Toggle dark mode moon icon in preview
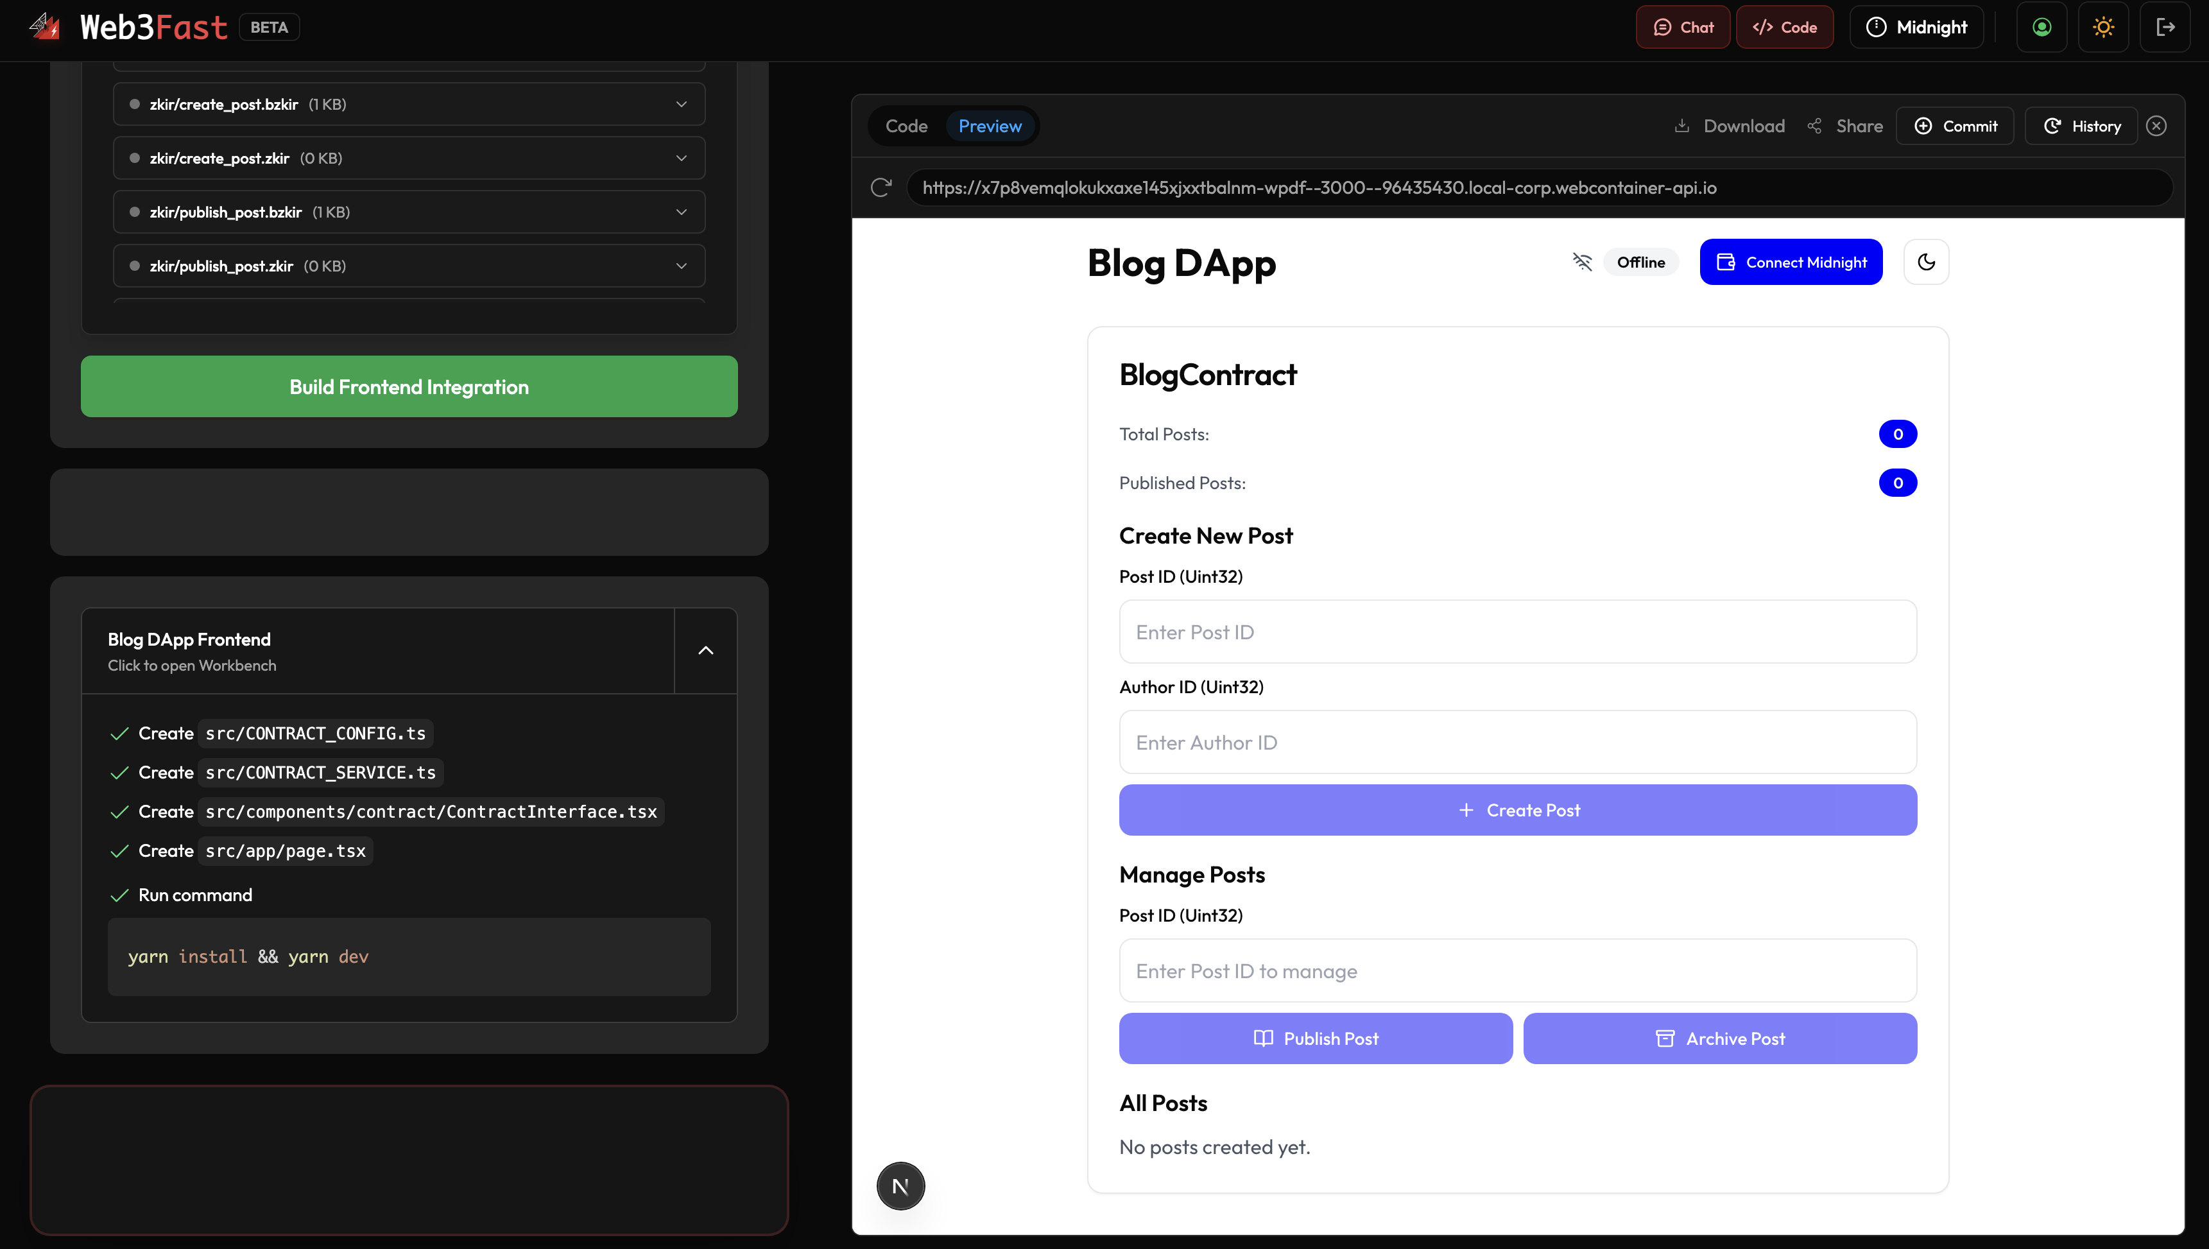The width and height of the screenshot is (2209, 1249). 1926,262
